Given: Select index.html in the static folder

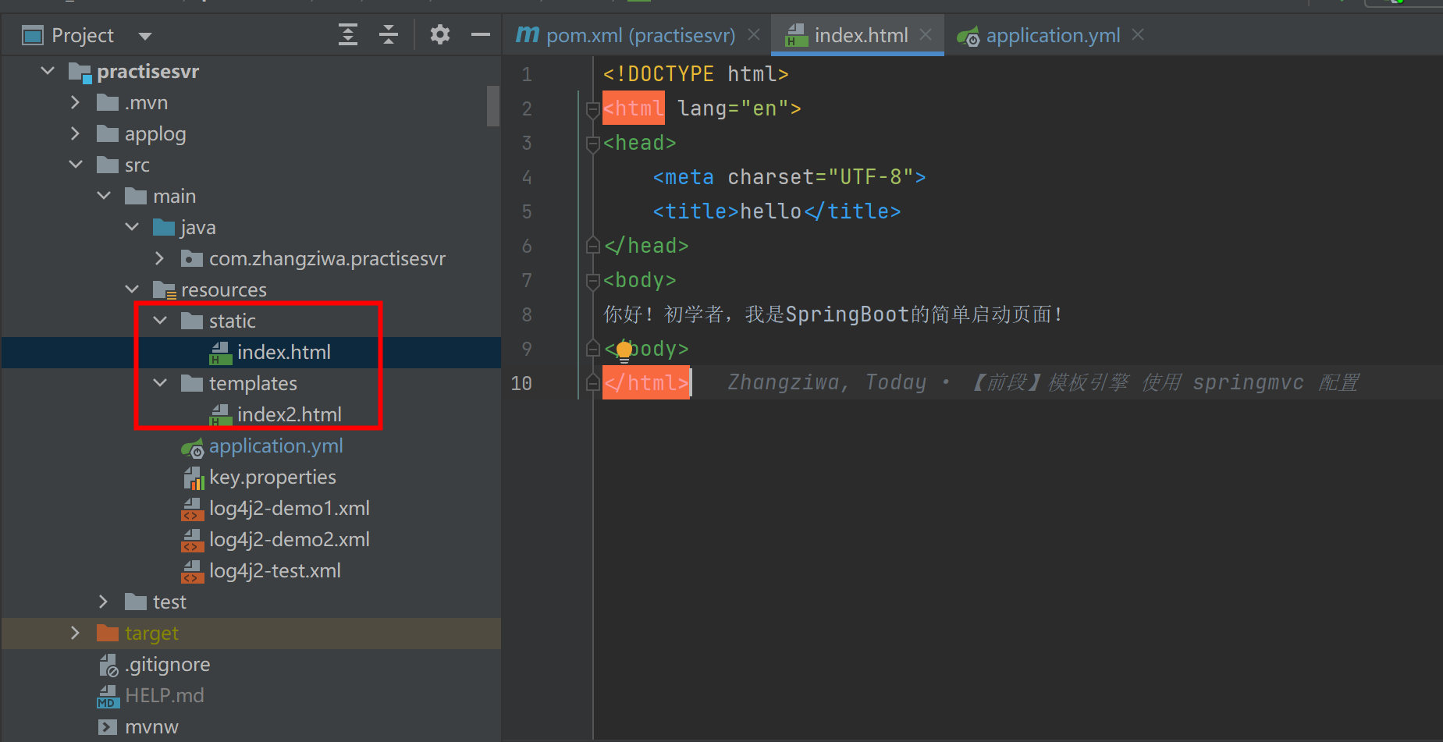Looking at the screenshot, I should pyautogui.click(x=283, y=353).
